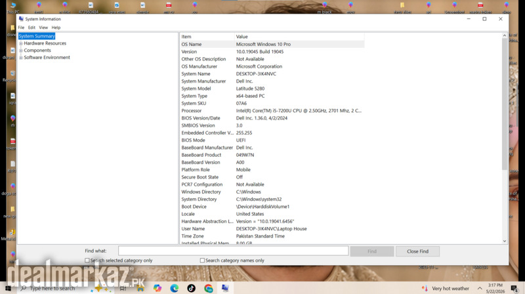The image size is (525, 294).
Task: Tick 'Search selected category only' checkbox
Action: coord(87,260)
